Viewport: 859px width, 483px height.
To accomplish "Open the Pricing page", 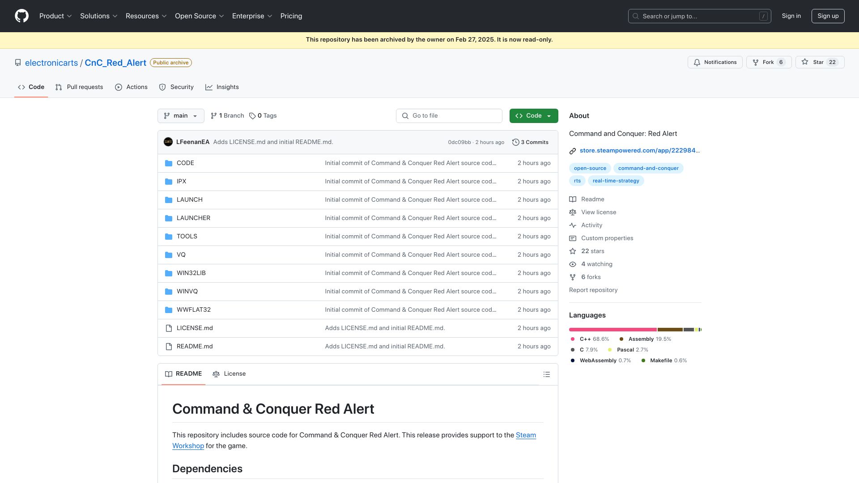I will [291, 16].
